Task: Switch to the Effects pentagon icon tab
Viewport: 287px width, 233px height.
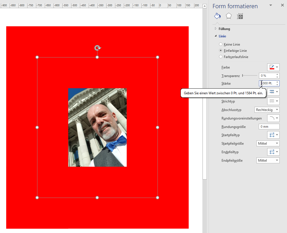Action: (x=228, y=16)
